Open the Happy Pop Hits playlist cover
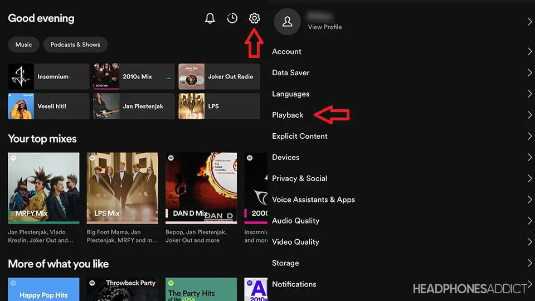Screen dimensions: 535x301 pyautogui.click(x=43, y=289)
